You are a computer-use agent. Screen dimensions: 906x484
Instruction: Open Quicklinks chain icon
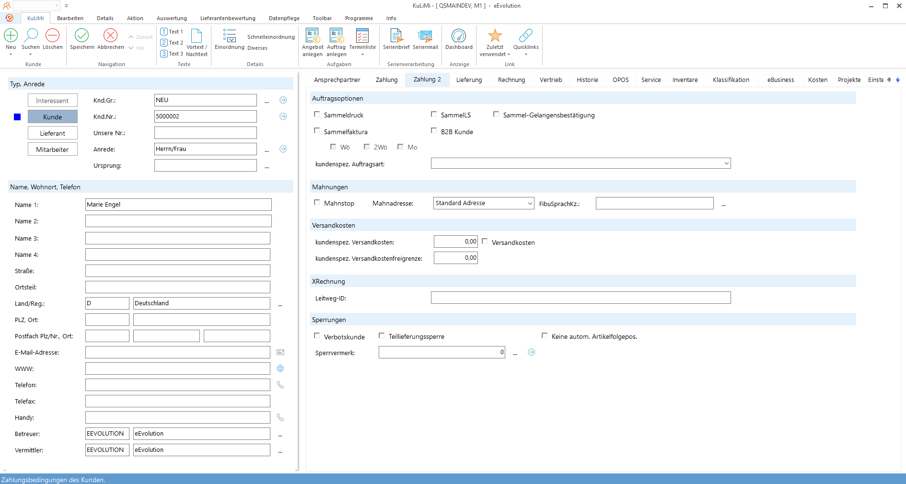(526, 35)
